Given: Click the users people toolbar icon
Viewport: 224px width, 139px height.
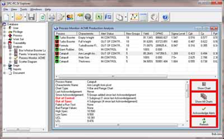Looking at the screenshot, I should [70, 17].
